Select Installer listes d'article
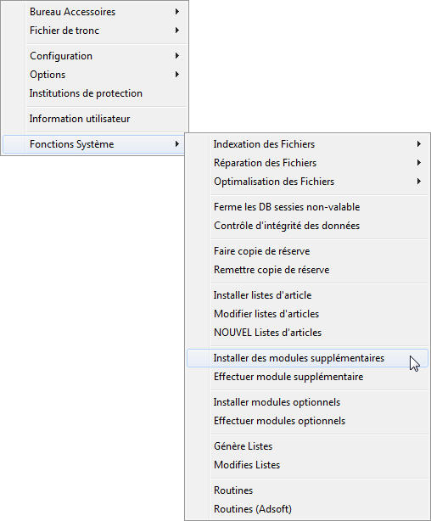 (307, 295)
